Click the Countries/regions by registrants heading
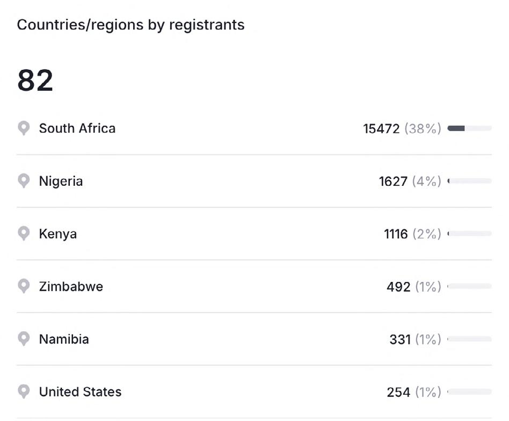This screenshot has width=509, height=421. pyautogui.click(x=130, y=25)
